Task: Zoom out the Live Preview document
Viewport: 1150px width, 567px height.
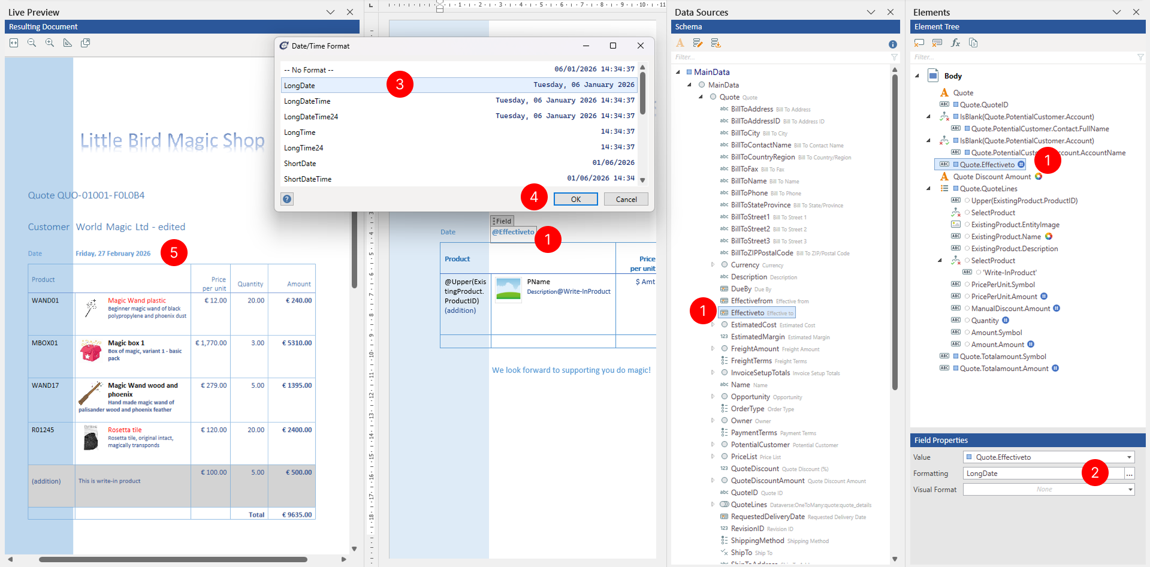Action: click(32, 43)
